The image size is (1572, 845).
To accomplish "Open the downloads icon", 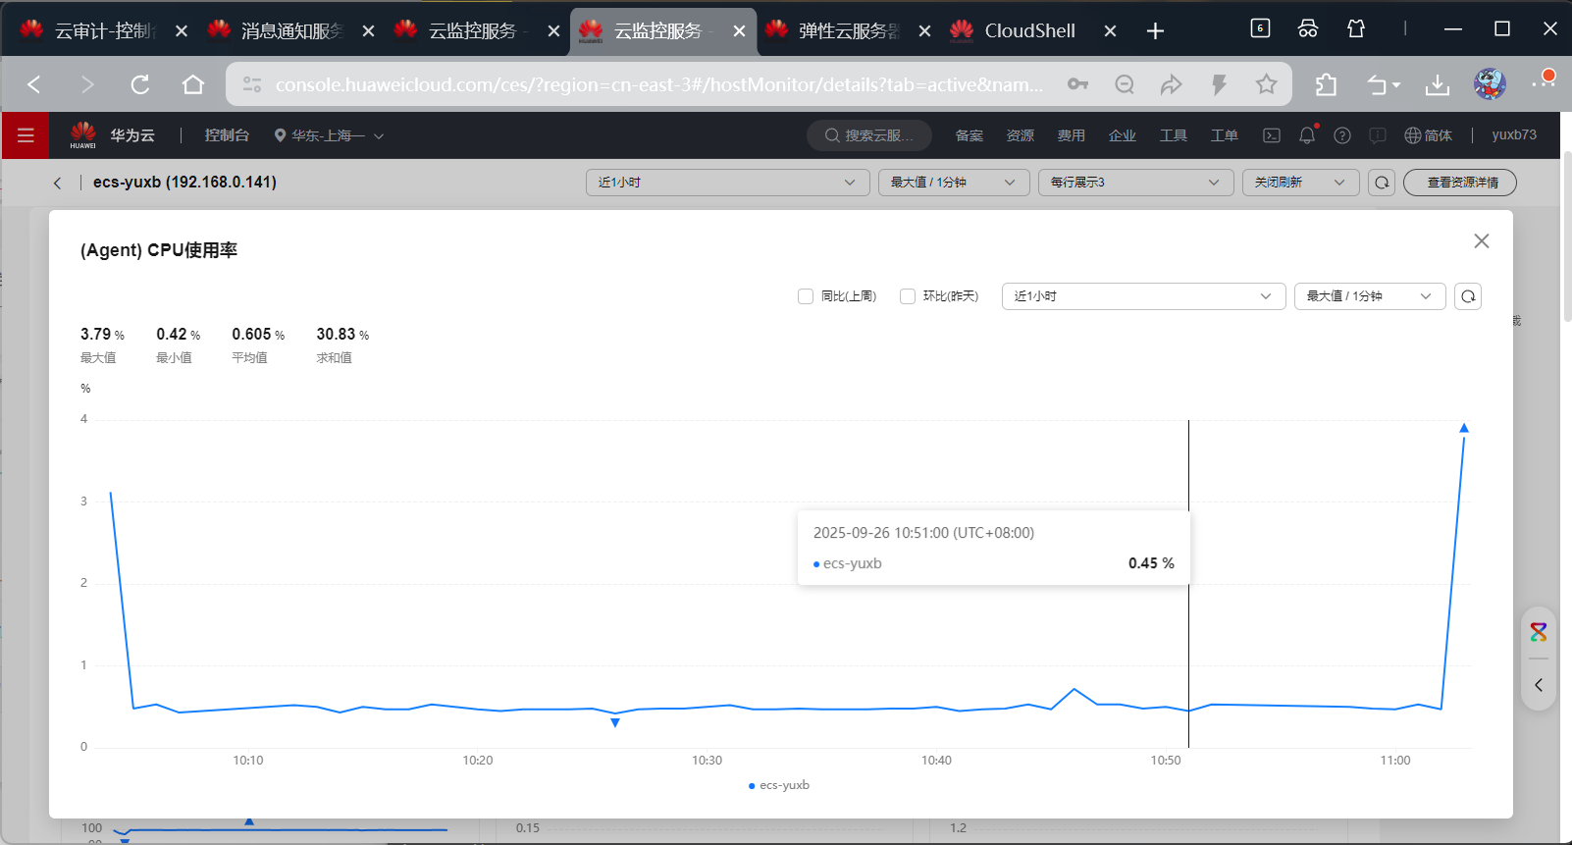I will coord(1438,84).
